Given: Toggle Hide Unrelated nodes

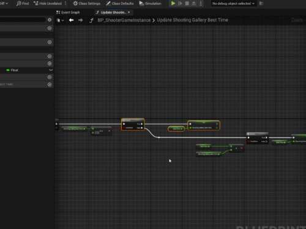Looking at the screenshot, I should [x=48, y=4].
